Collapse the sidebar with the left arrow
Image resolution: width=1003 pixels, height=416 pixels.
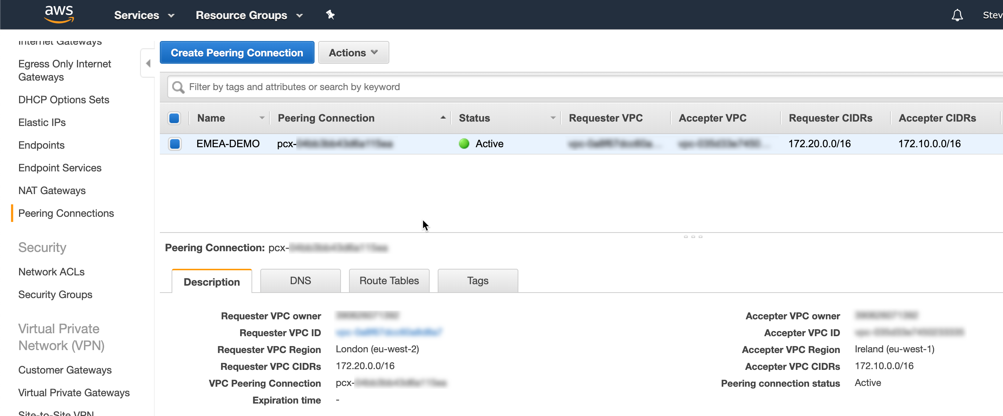148,63
